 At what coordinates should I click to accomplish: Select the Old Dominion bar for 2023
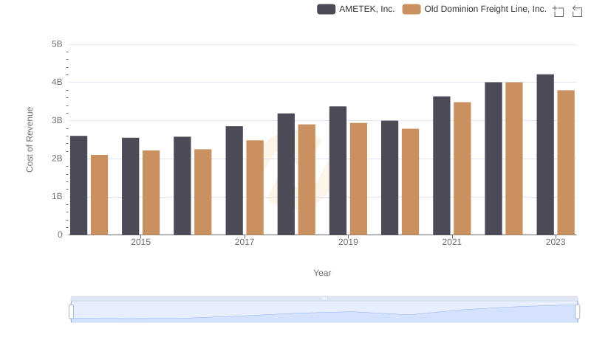566,162
